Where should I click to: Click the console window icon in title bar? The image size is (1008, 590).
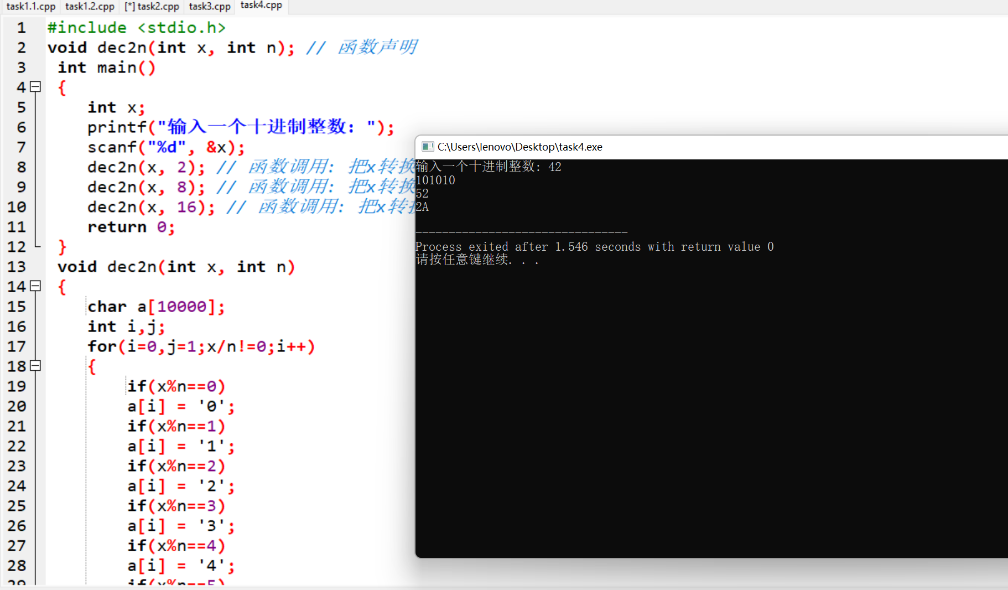[428, 147]
